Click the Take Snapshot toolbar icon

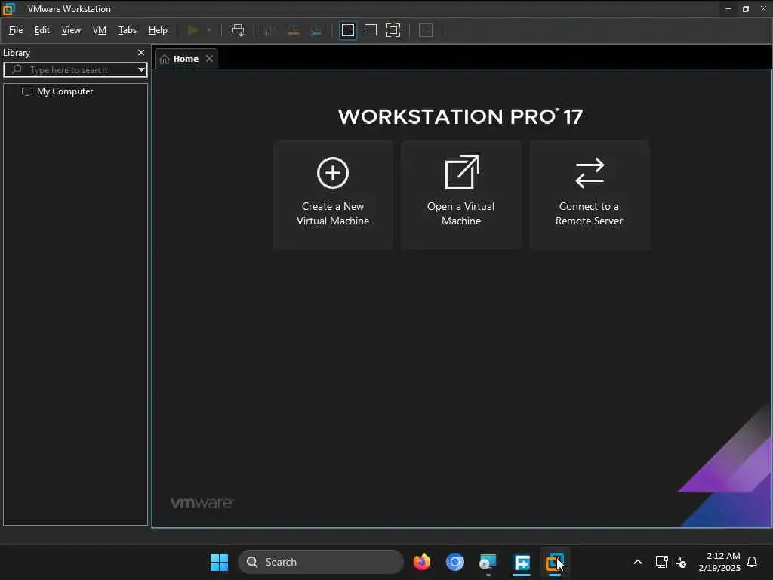269,30
